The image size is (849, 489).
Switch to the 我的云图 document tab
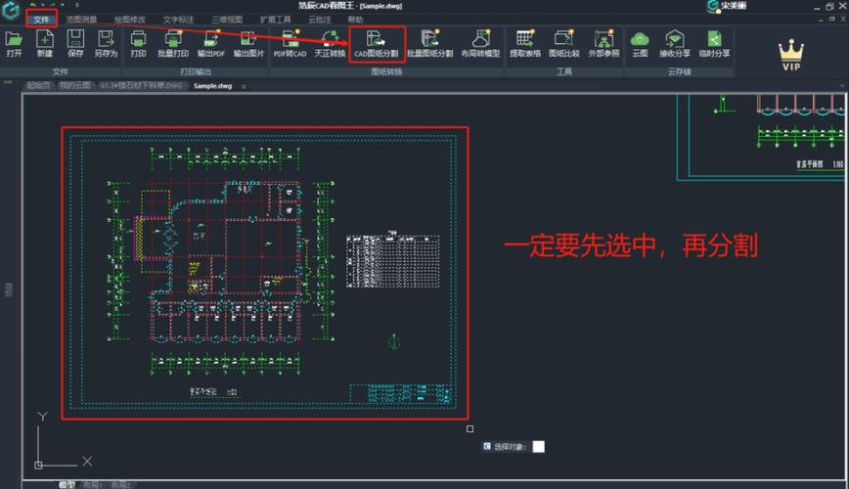click(74, 85)
